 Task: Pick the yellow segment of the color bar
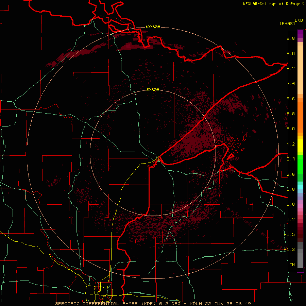coord(300,146)
